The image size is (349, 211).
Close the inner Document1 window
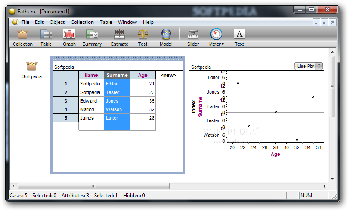[333, 22]
